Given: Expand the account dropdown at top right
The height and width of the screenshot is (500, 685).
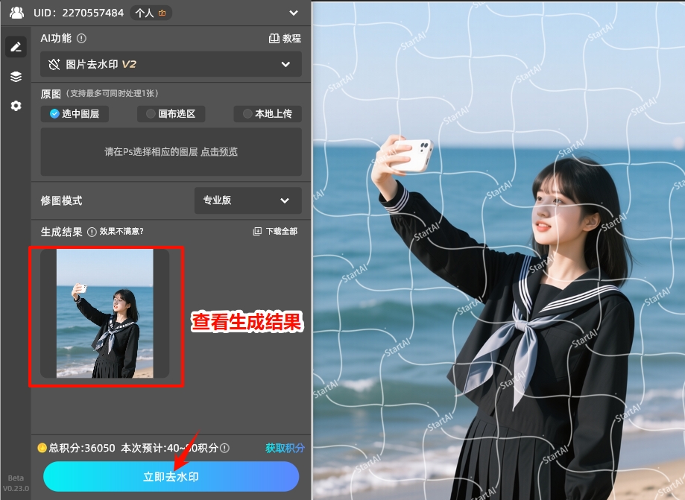Looking at the screenshot, I should 292,12.
